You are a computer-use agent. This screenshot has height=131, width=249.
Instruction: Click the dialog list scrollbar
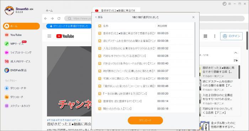[x=195, y=50]
